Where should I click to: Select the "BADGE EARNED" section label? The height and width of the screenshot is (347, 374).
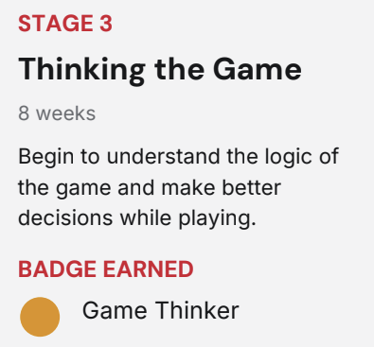tap(106, 269)
